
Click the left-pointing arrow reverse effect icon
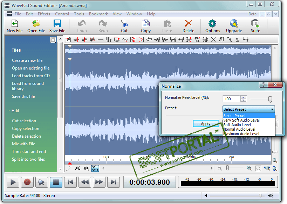[x=149, y=39]
